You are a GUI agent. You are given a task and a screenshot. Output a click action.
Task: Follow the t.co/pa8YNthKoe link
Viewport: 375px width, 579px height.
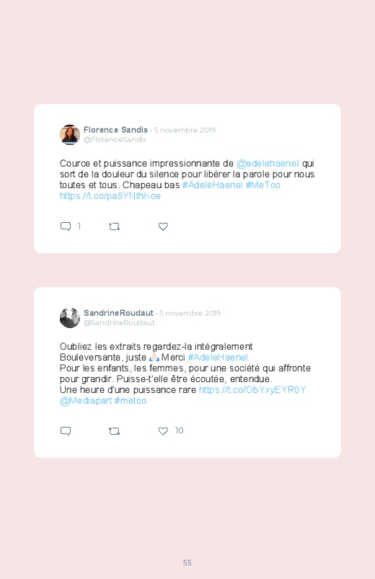tap(110, 195)
